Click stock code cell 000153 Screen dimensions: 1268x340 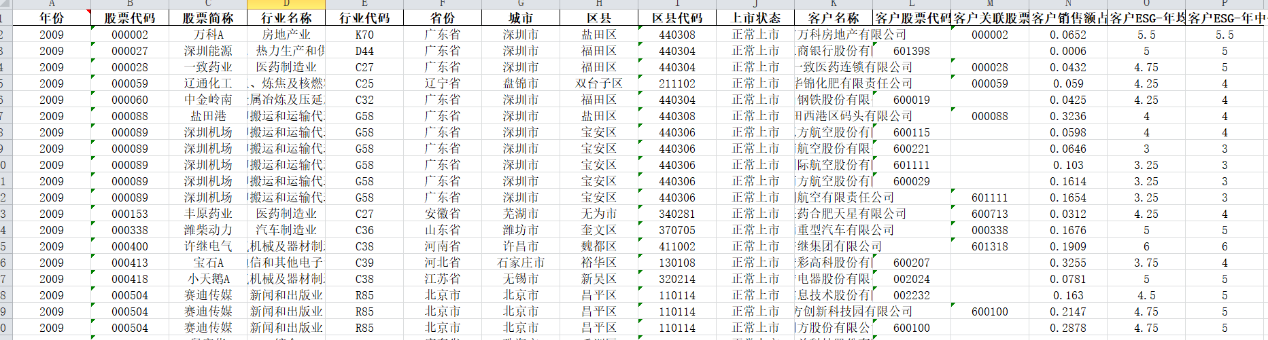pos(130,214)
